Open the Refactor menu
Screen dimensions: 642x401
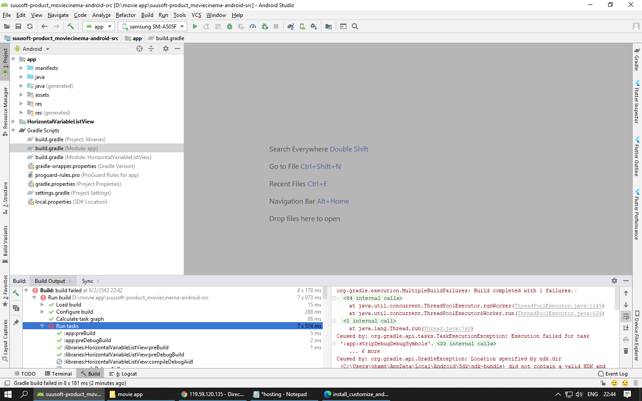126,15
